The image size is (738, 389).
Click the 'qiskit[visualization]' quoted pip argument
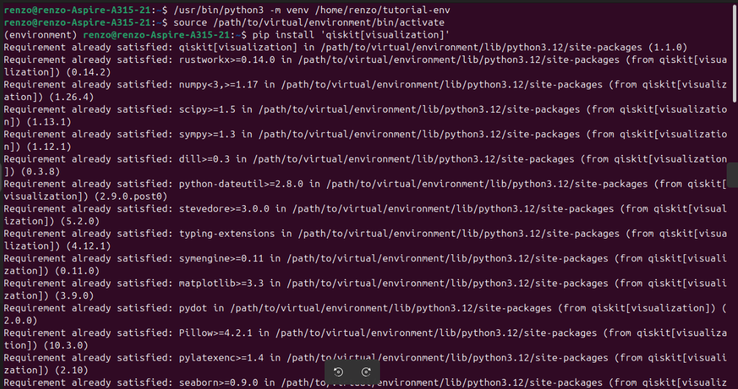click(386, 35)
